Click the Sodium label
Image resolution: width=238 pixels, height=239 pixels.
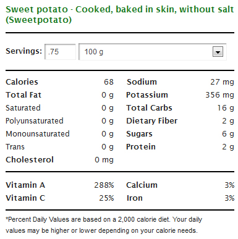click(142, 82)
